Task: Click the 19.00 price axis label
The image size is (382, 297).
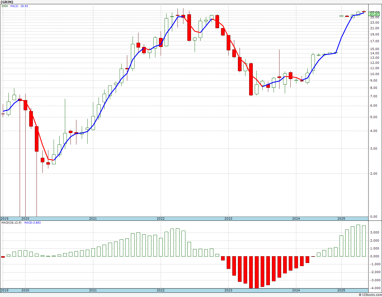Action: point(374,35)
